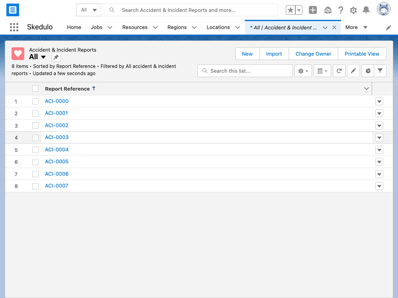Image resolution: width=398 pixels, height=298 pixels.
Task: Open record ACI-0004
Action: [57, 149]
